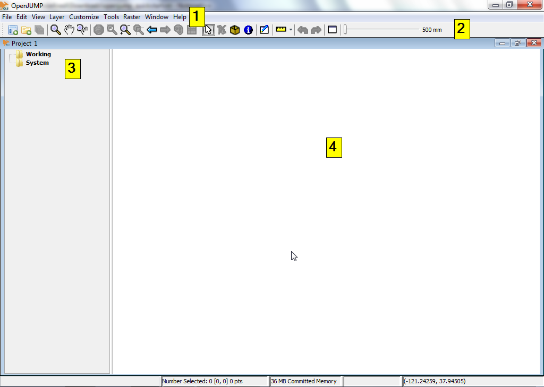Close the Project 1 internal window
Viewport: 544px width, 387px height.
coord(534,43)
